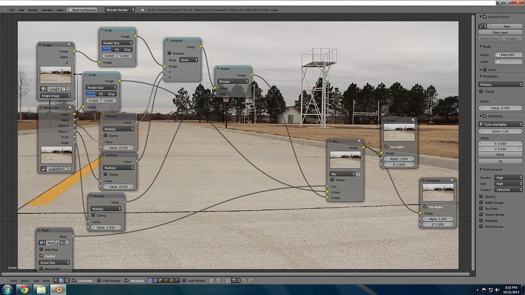
Task: Click the Back to Previous button
Action: 82,10
